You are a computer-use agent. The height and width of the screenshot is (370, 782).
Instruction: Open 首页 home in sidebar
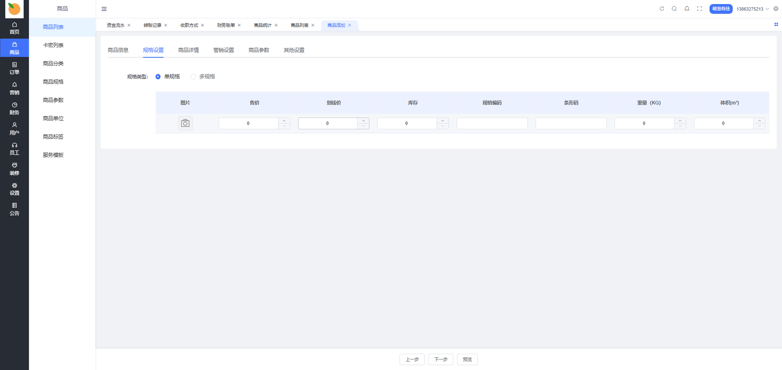[14, 28]
